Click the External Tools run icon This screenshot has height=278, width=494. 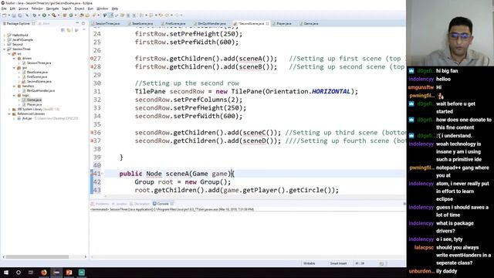[x=54, y=15]
